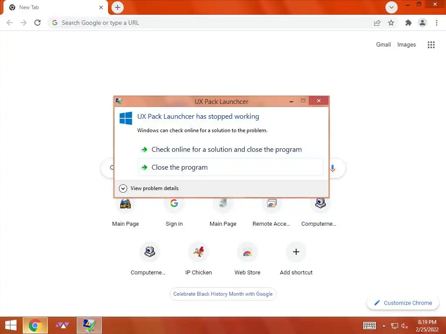Open the Web Store shortcut
Image resolution: width=446 pixels, height=334 pixels.
247,258
